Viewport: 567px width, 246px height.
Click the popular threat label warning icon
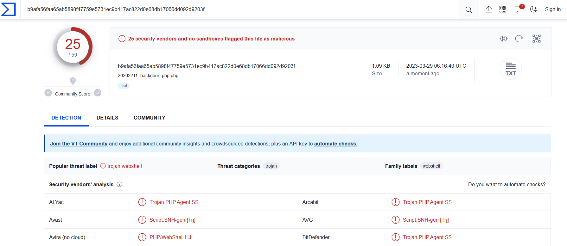tap(103, 166)
